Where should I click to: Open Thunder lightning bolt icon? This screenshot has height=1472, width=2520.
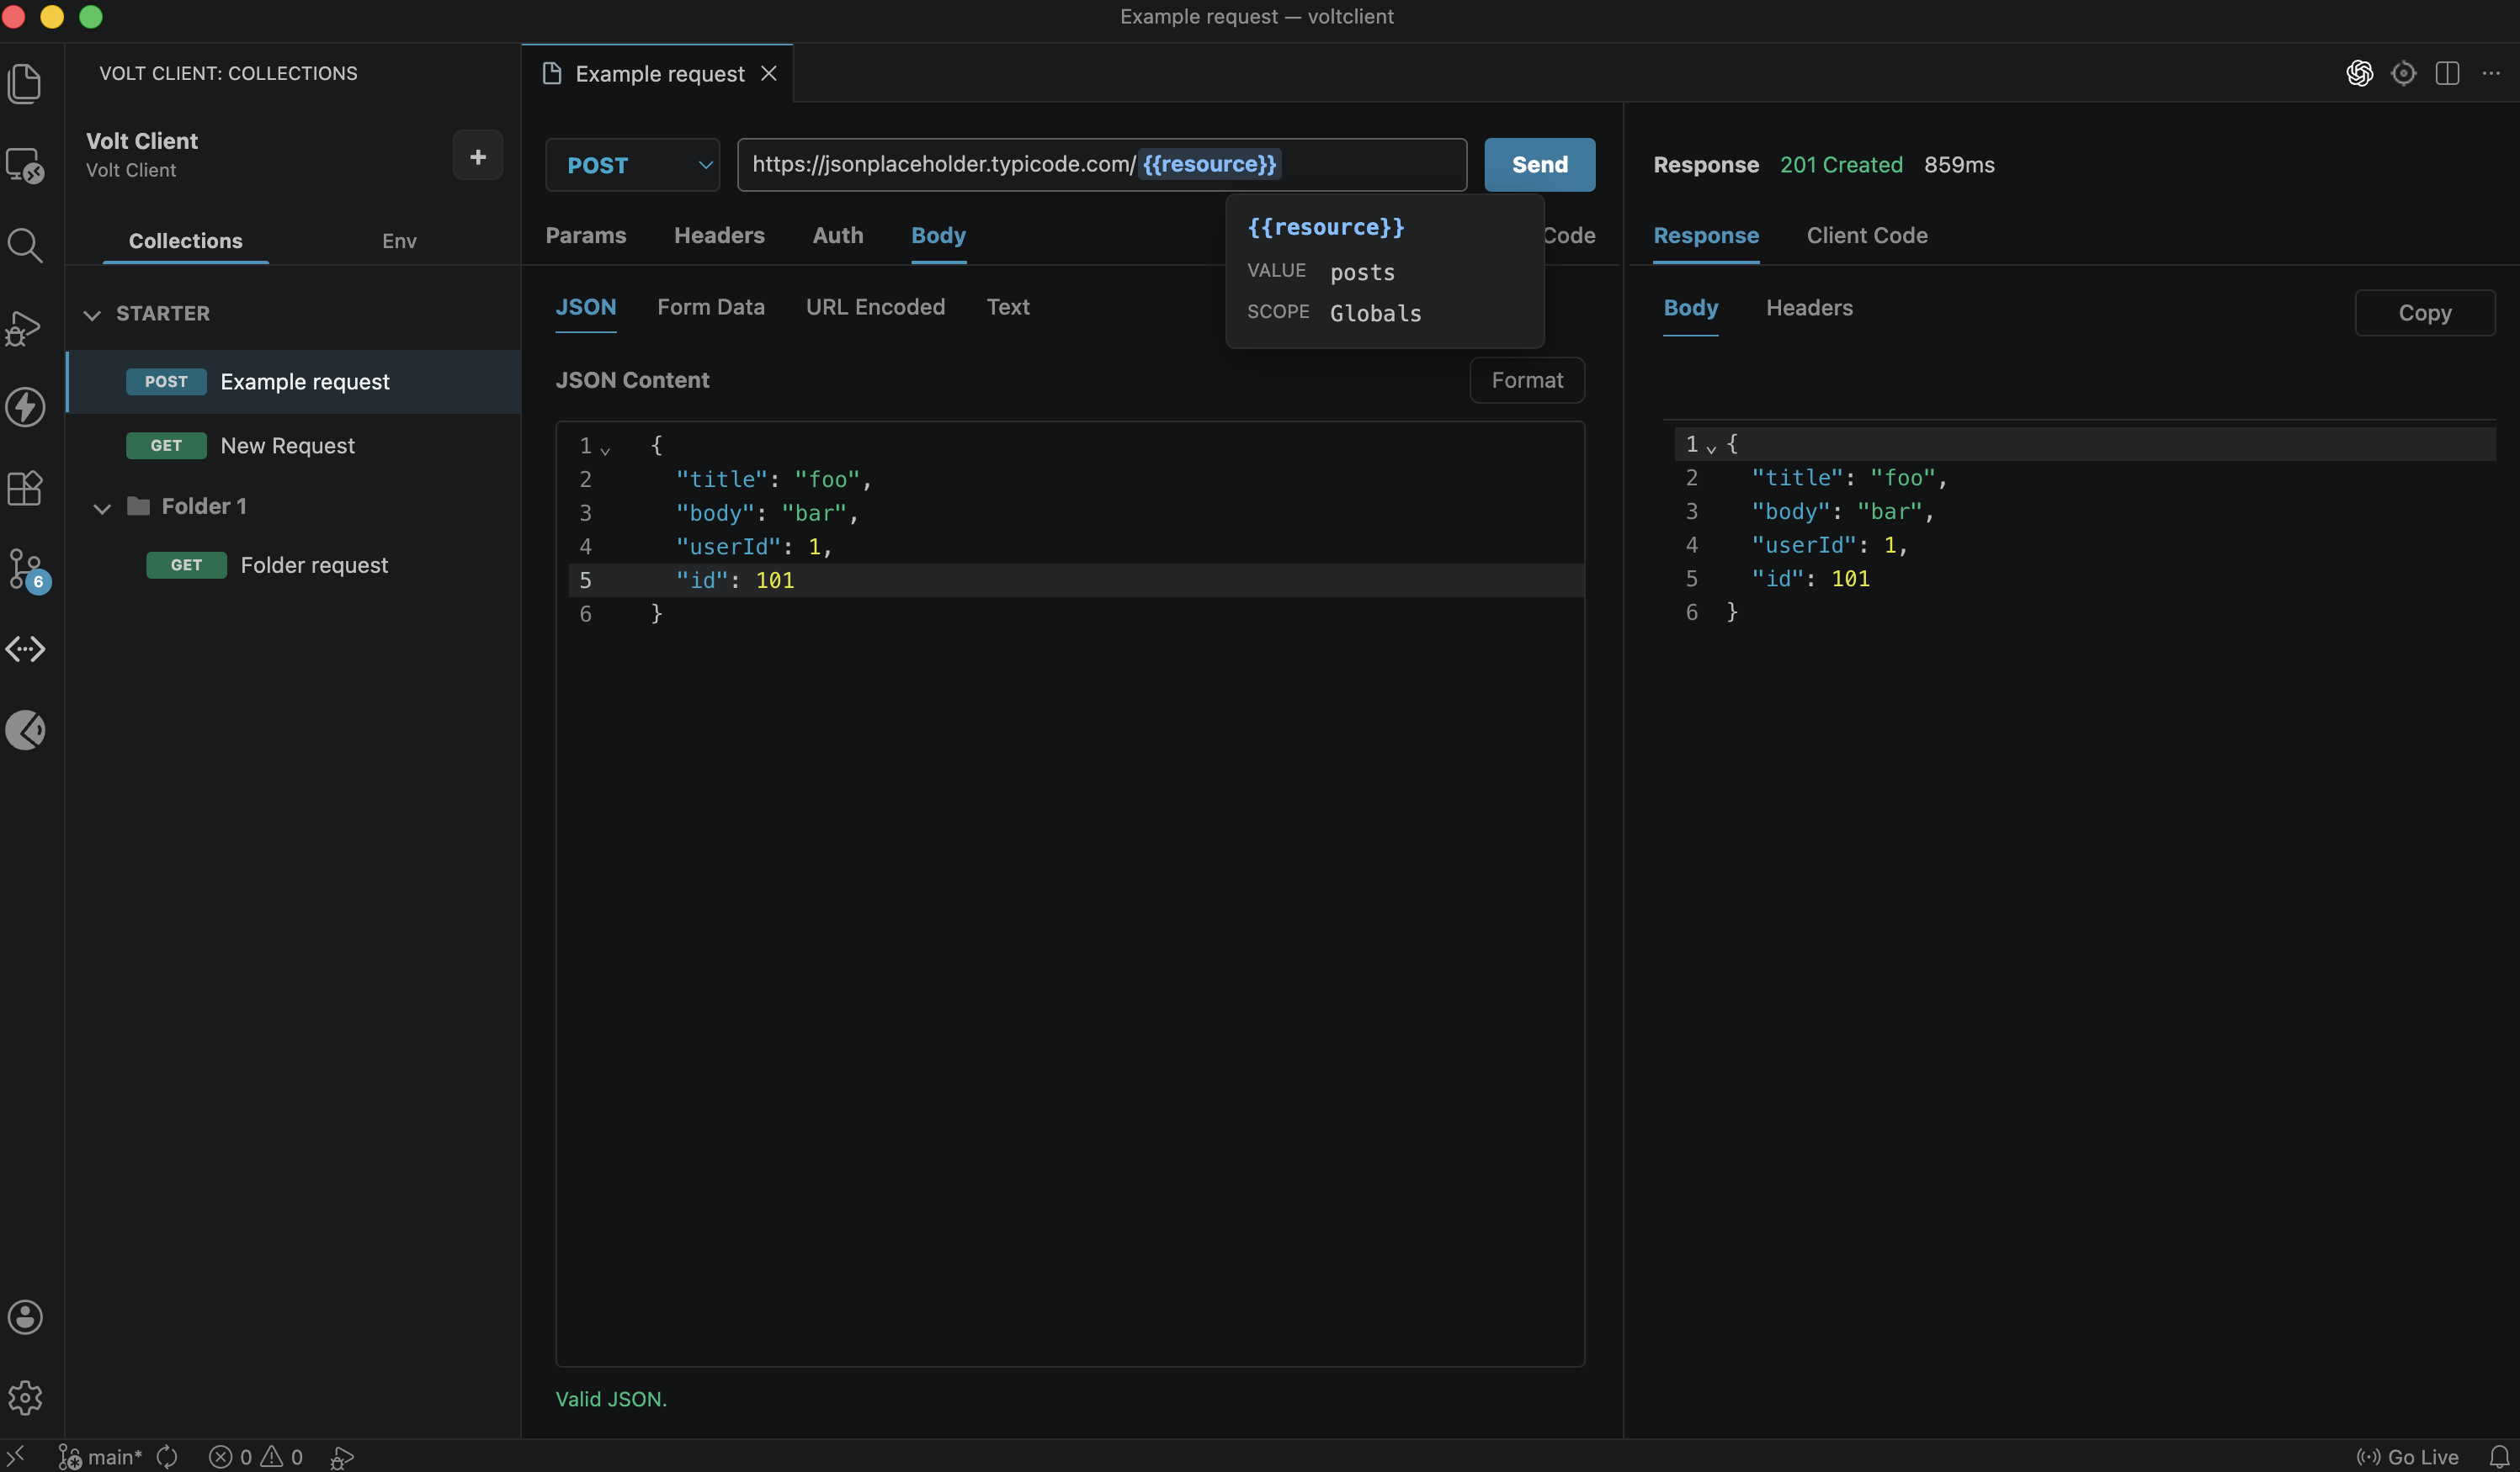[x=25, y=407]
